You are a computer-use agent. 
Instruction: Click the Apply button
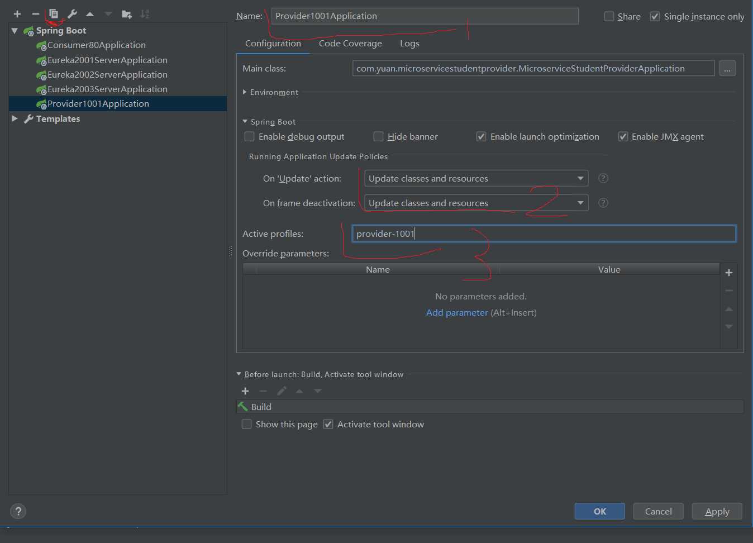click(717, 511)
